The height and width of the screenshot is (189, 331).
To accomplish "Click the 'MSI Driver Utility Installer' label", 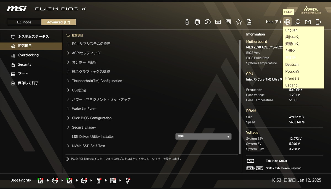I will click(x=93, y=137).
